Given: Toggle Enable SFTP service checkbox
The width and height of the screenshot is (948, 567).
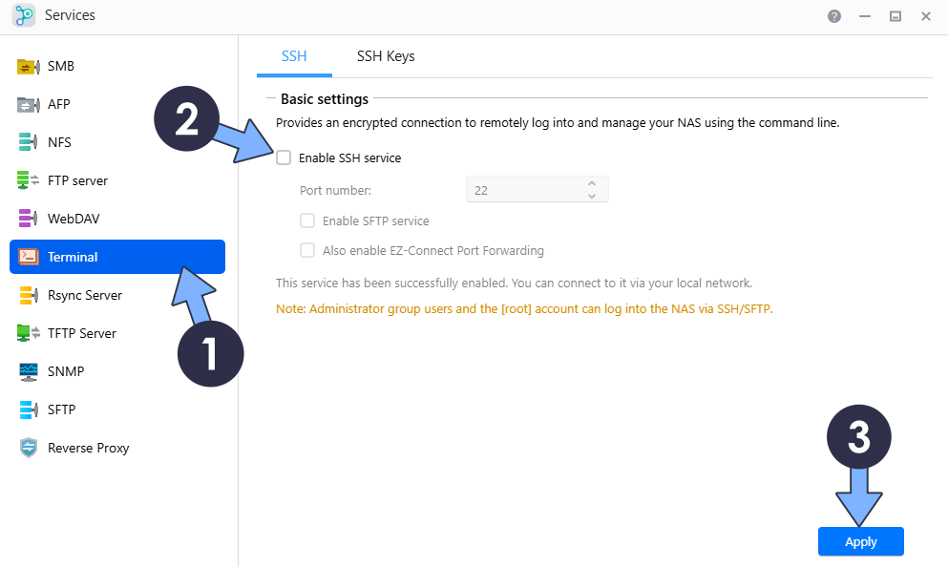Looking at the screenshot, I should pyautogui.click(x=307, y=221).
